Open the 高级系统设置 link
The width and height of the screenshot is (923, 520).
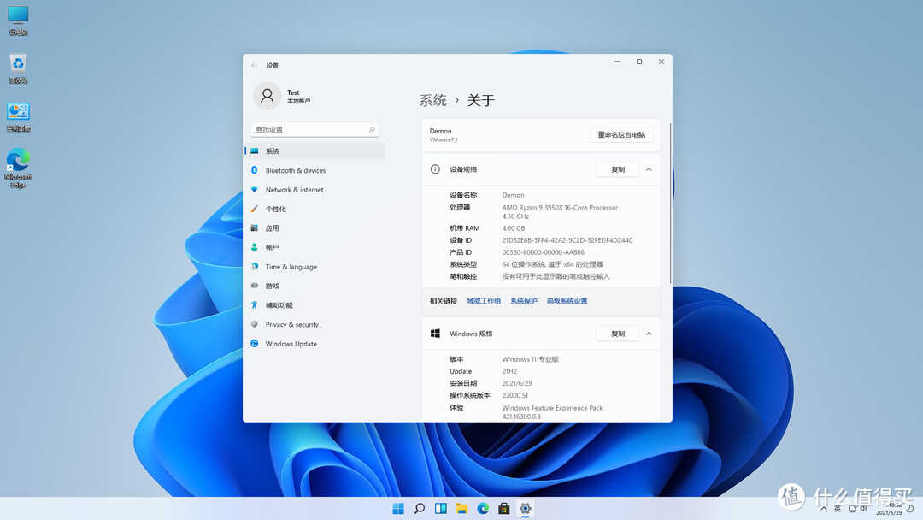click(x=567, y=301)
